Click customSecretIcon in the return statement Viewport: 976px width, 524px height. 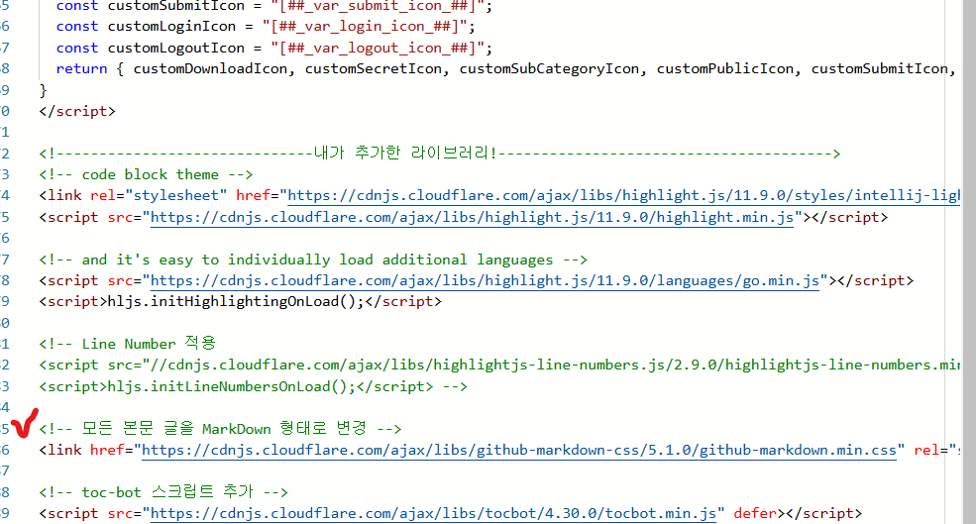(374, 69)
